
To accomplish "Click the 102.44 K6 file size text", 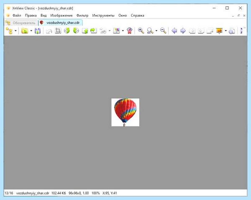I will point(59,193).
